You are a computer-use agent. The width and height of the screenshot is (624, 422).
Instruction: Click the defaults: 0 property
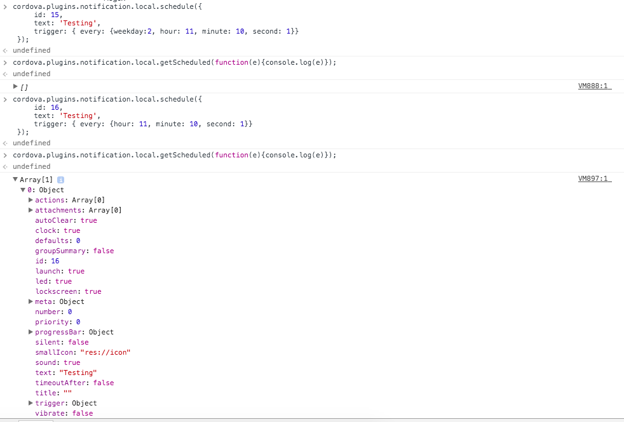(58, 241)
